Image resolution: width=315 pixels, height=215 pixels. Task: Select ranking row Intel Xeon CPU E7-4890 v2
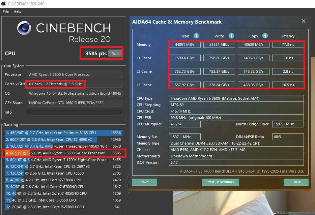tap(63, 140)
